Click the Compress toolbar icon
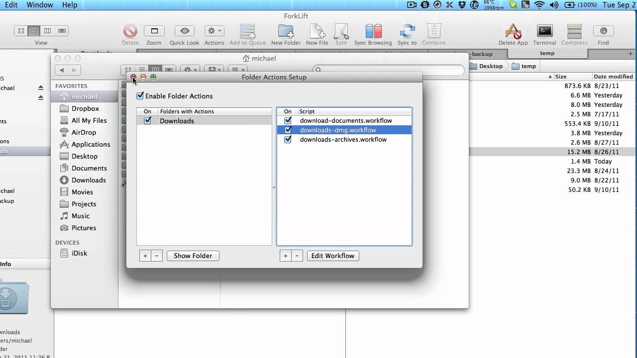The width and height of the screenshot is (637, 358). 574,31
